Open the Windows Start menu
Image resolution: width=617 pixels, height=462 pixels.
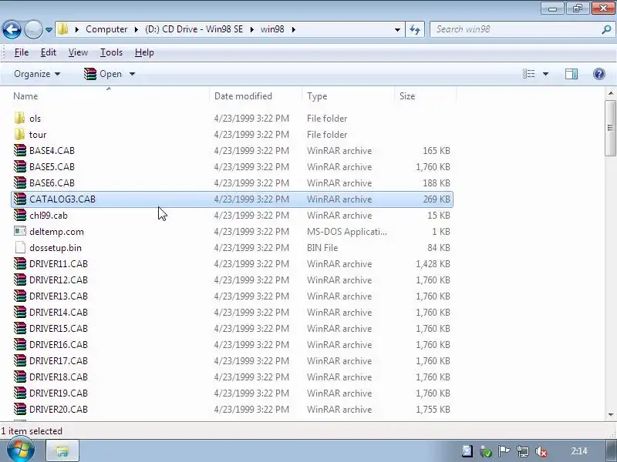20,450
